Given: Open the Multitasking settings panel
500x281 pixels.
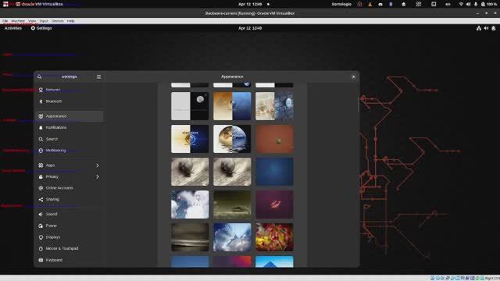Looking at the screenshot, I should pos(70,151).
